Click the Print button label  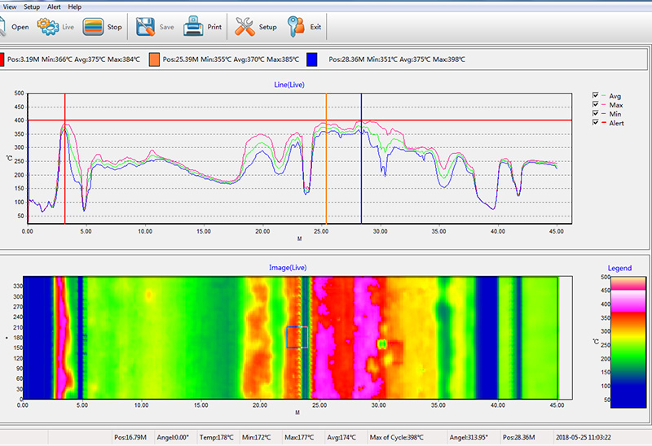[x=214, y=27]
